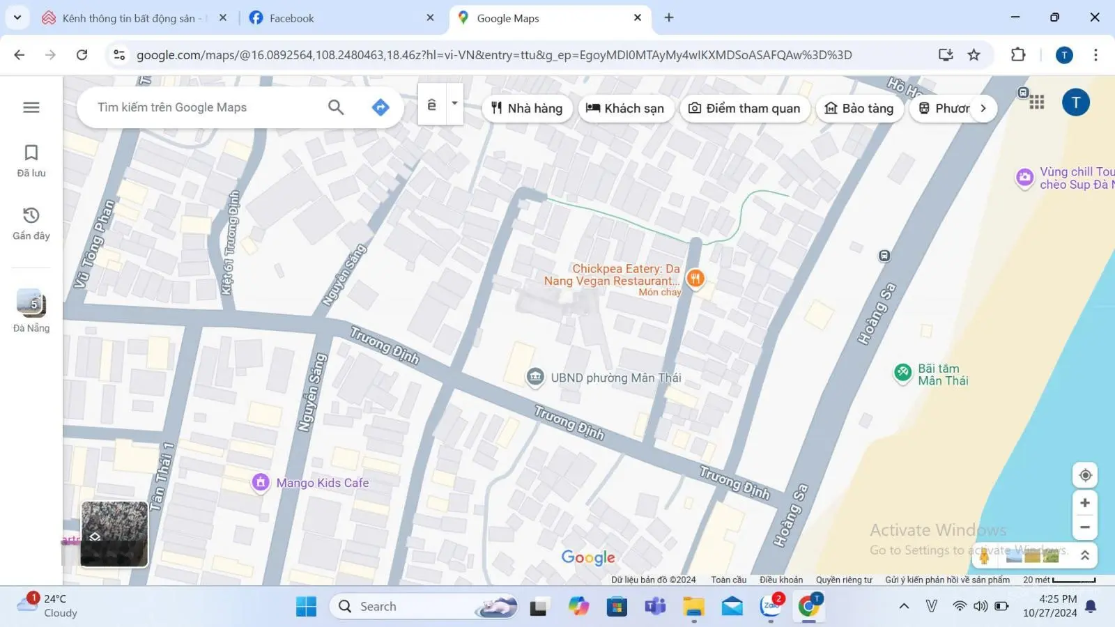Click the taskbar Search box
The height and width of the screenshot is (627, 1115).
[x=424, y=607]
